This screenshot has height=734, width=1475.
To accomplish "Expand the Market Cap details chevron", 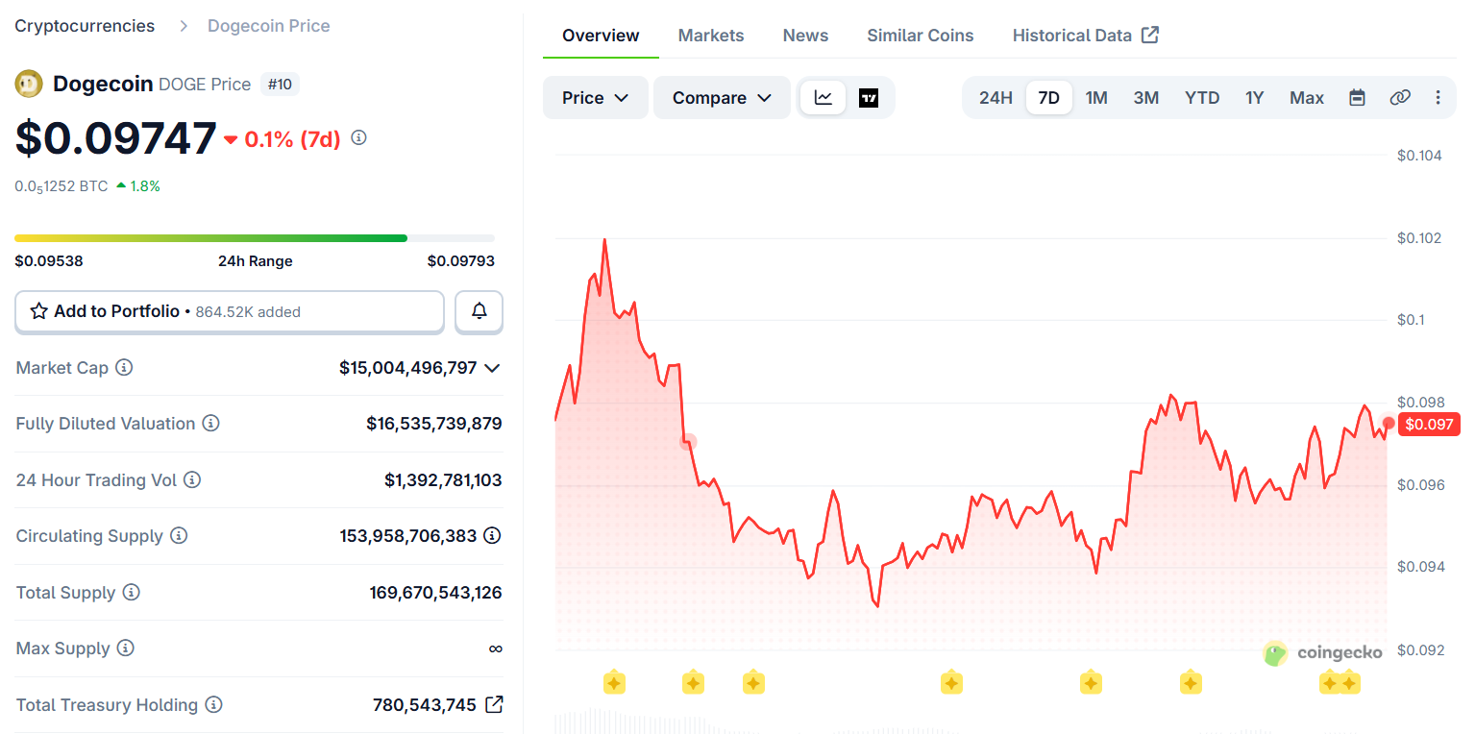I will [490, 368].
